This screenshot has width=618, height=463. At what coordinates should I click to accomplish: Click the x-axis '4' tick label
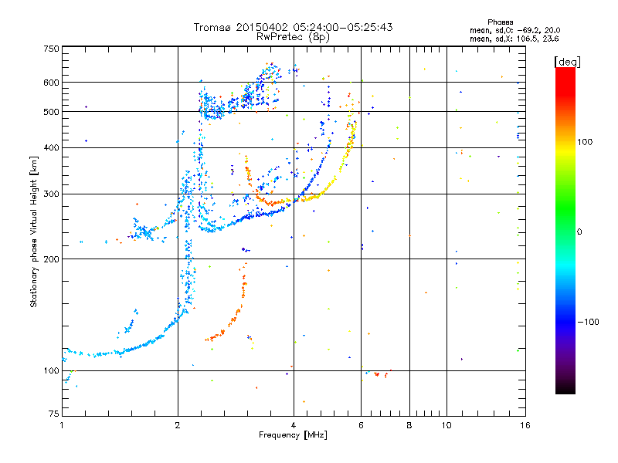pos(294,425)
